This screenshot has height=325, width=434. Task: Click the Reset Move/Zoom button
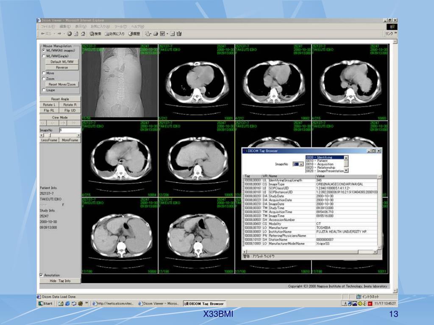62,84
